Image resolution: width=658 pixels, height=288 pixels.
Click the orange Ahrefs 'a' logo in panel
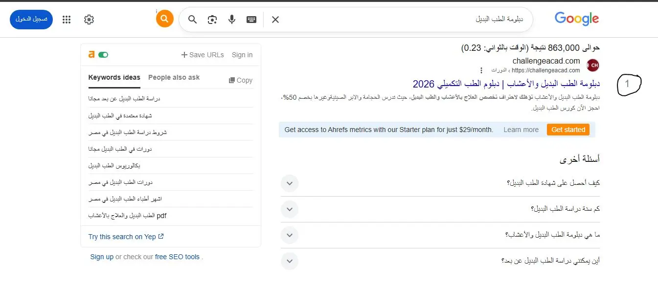click(x=91, y=55)
